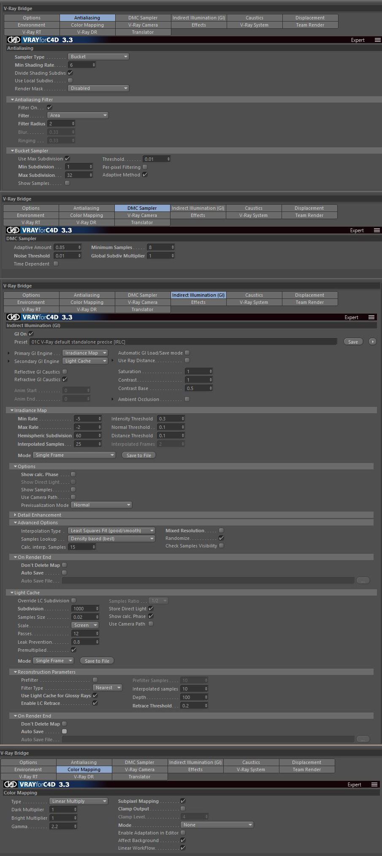Click the Hemispheric Subdivision field
The height and width of the screenshot is (856, 382).
pos(88,436)
